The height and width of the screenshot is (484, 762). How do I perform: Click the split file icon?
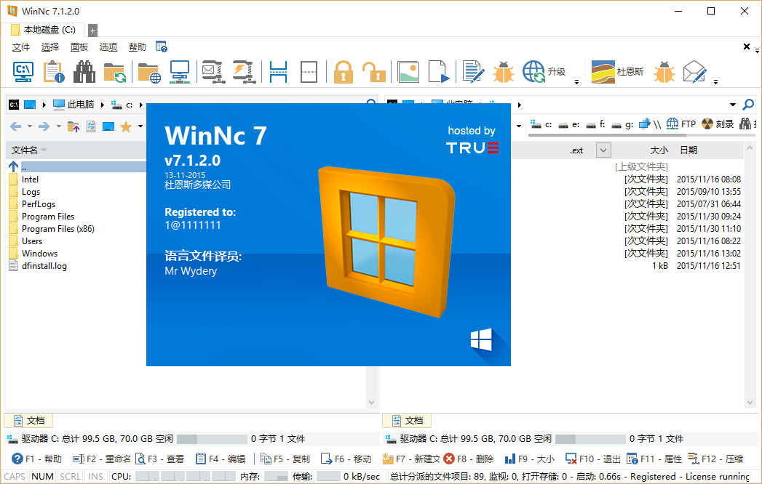278,72
